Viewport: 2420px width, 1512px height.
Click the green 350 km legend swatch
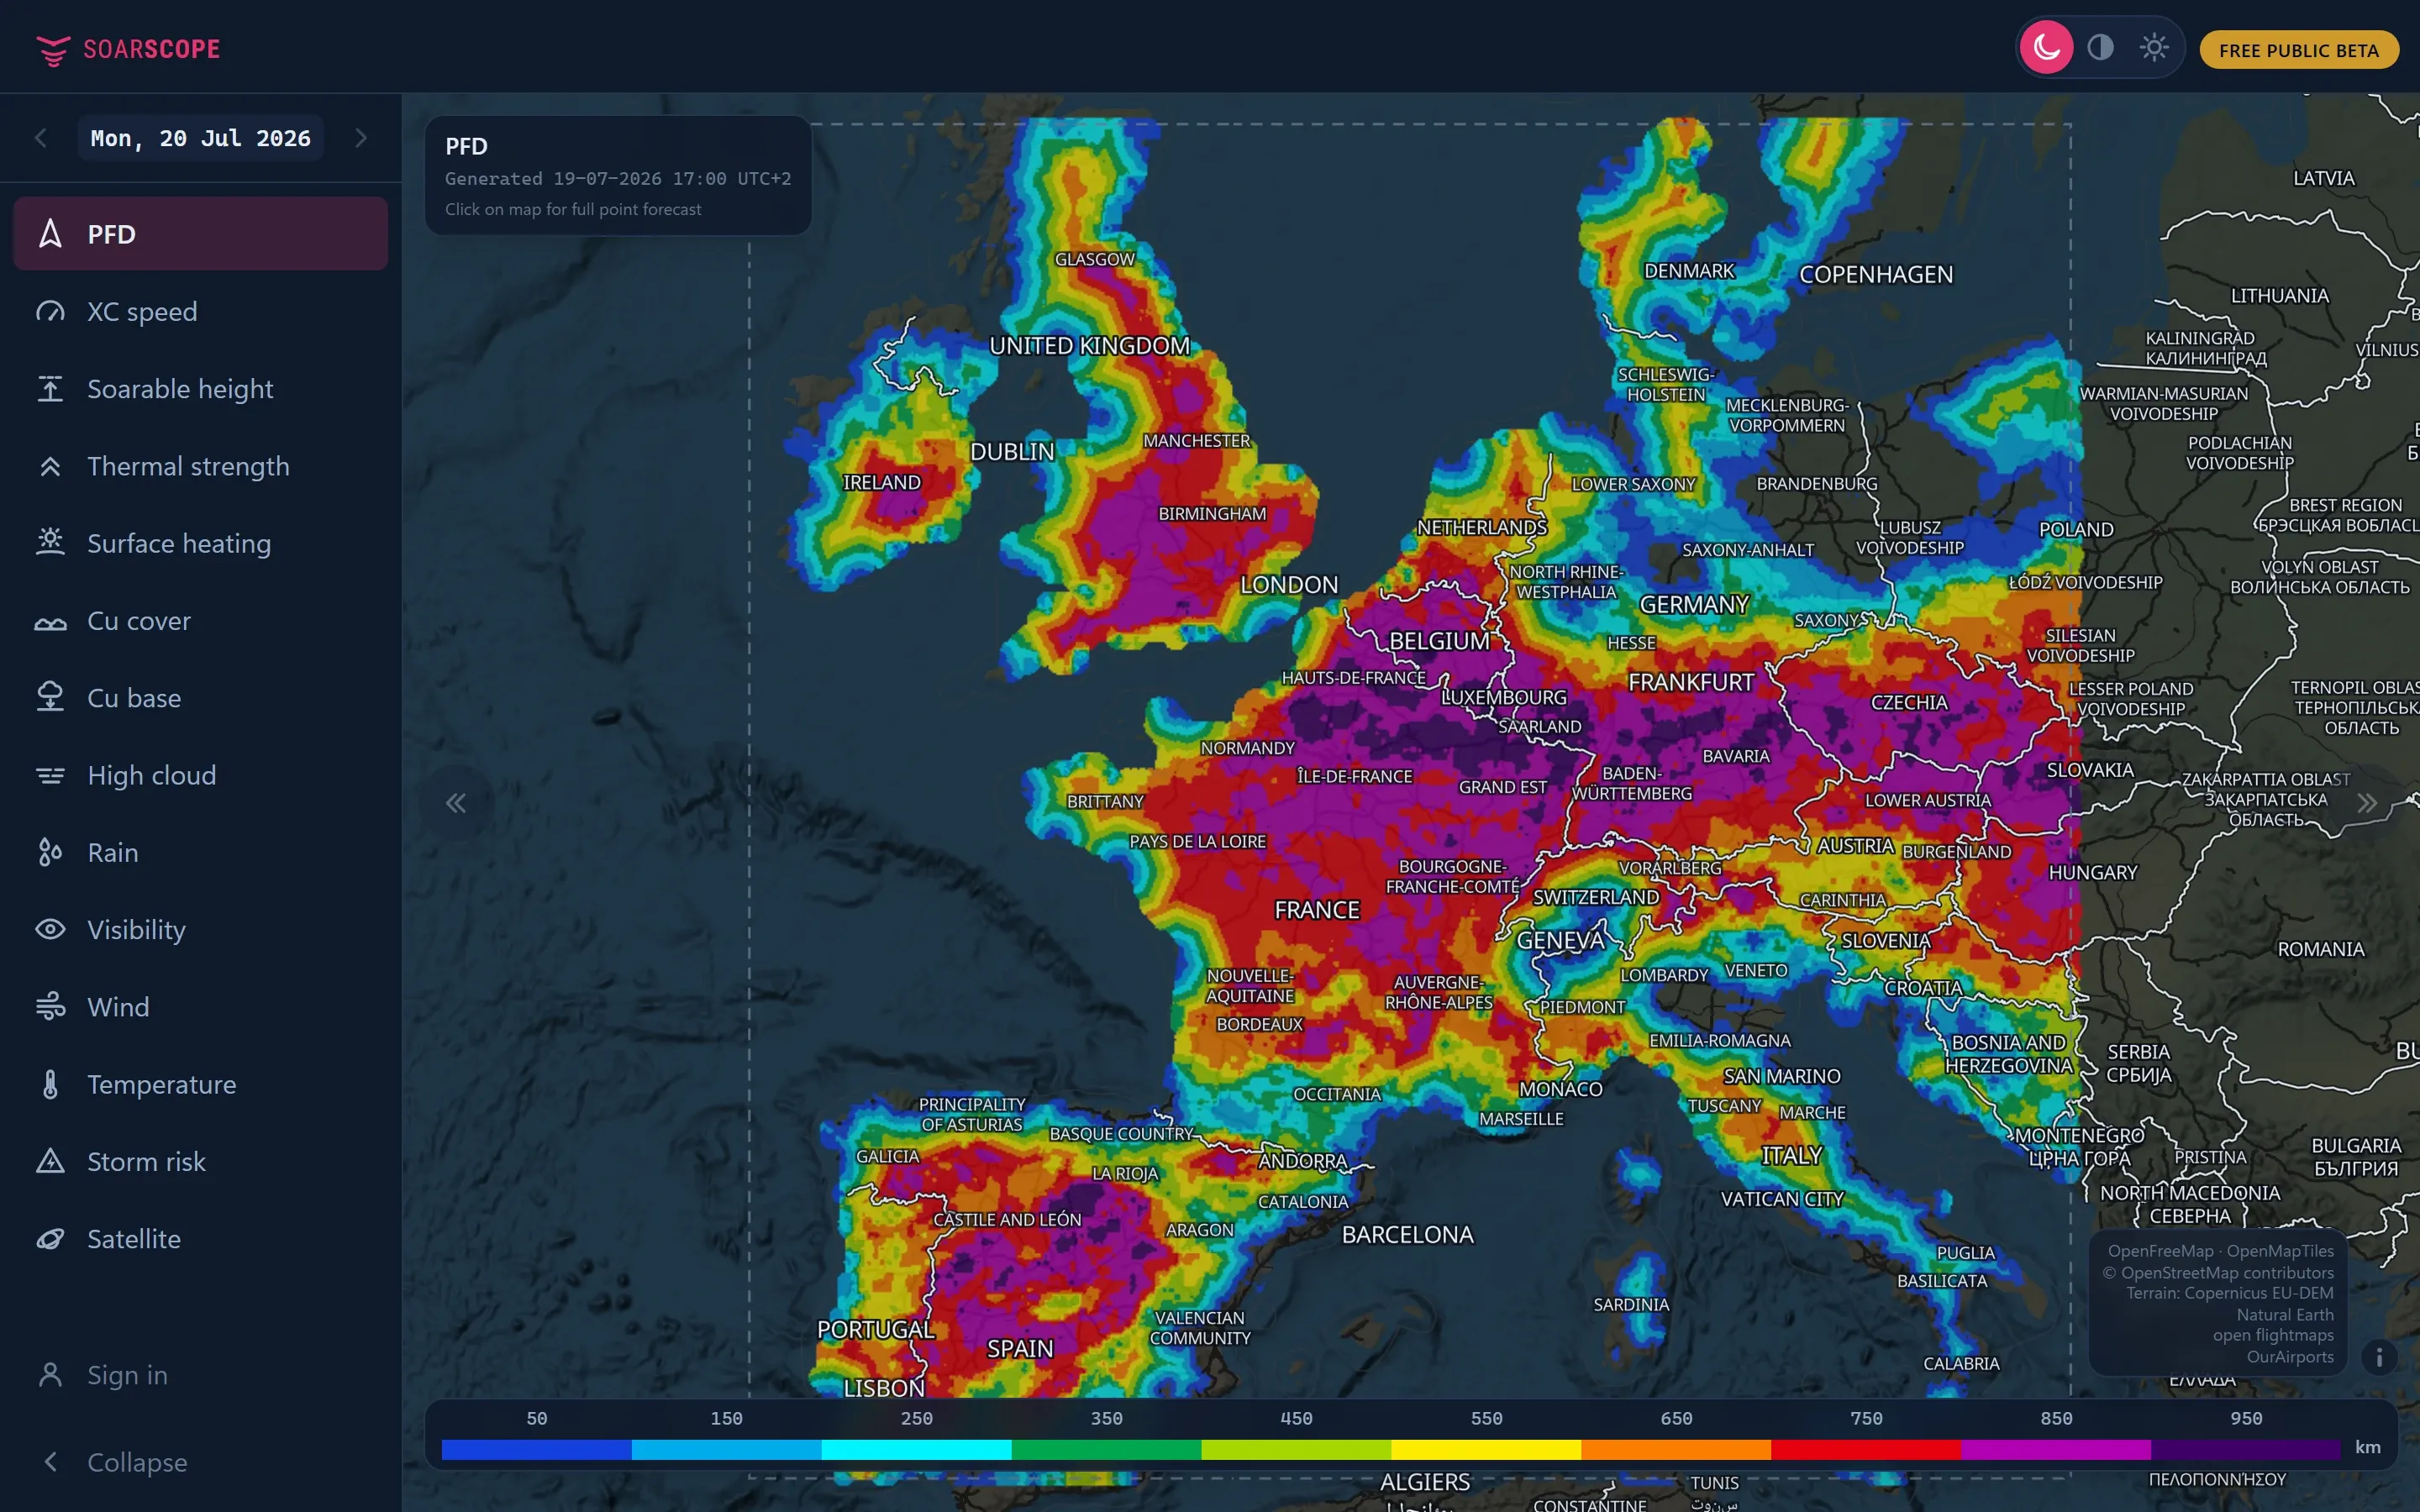(1106, 1449)
